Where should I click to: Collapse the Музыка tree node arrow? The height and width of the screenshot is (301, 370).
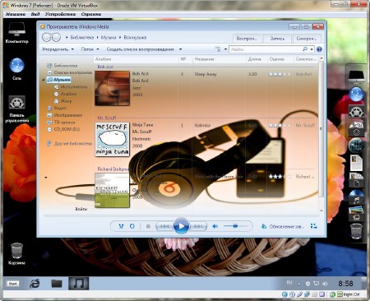(44, 80)
